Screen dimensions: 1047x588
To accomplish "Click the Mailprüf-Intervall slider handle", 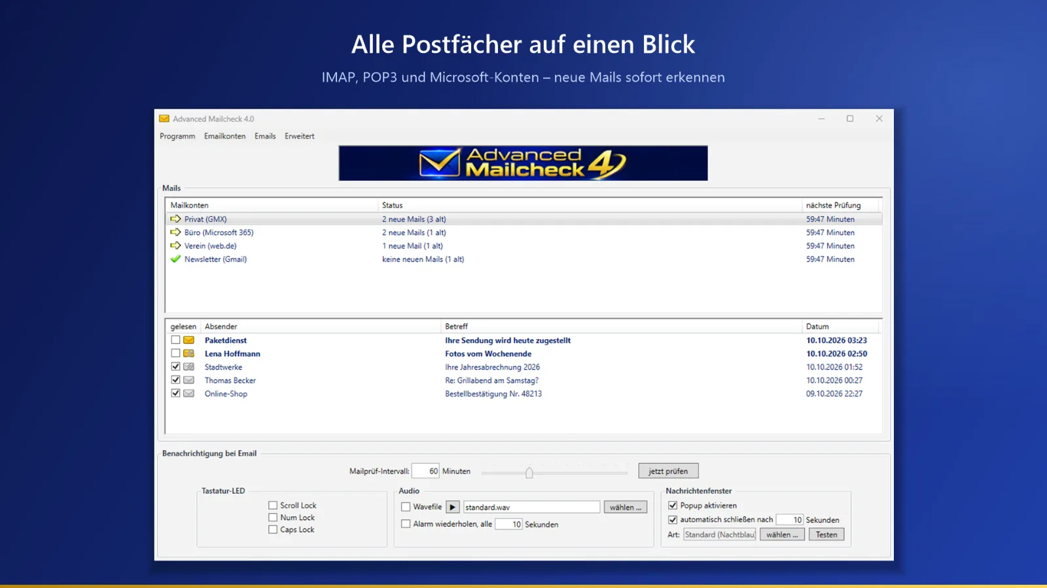I will pos(529,472).
